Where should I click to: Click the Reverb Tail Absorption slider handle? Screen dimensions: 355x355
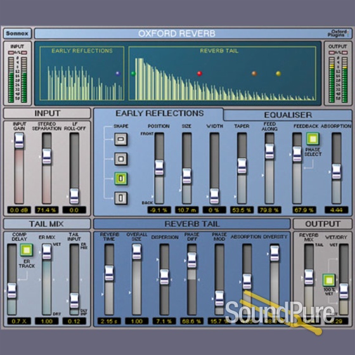pos(247,281)
